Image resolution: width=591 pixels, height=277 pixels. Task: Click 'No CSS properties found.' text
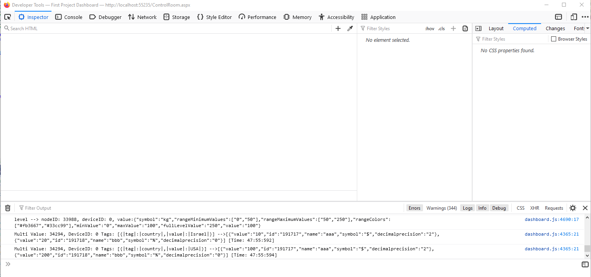click(x=507, y=50)
